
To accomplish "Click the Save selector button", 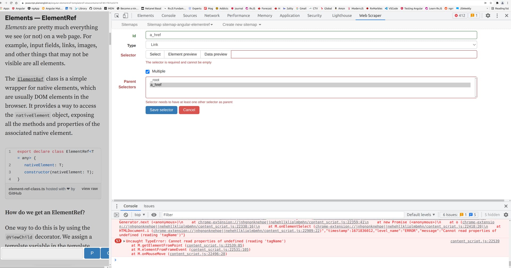I will pos(161,110).
